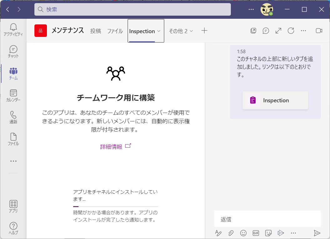Open ヘルプ in the sidebar
Image resolution: width=330 pixels, height=239 pixels.
click(x=13, y=228)
